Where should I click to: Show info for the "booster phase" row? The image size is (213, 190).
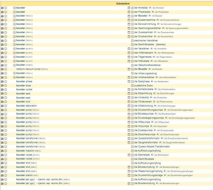[x=5, y=81]
